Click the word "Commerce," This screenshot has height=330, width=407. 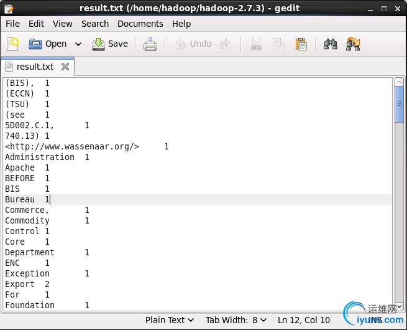pos(27,210)
